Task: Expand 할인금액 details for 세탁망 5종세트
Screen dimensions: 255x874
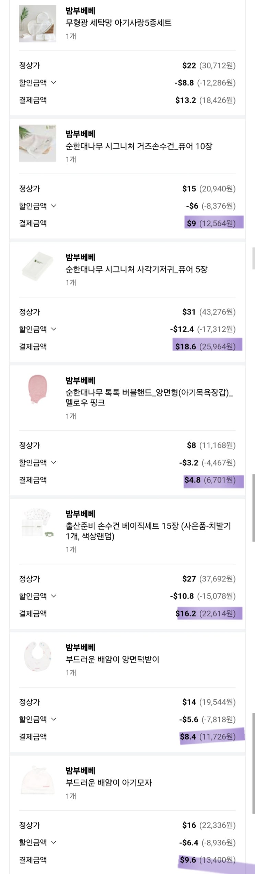Action: [54, 83]
